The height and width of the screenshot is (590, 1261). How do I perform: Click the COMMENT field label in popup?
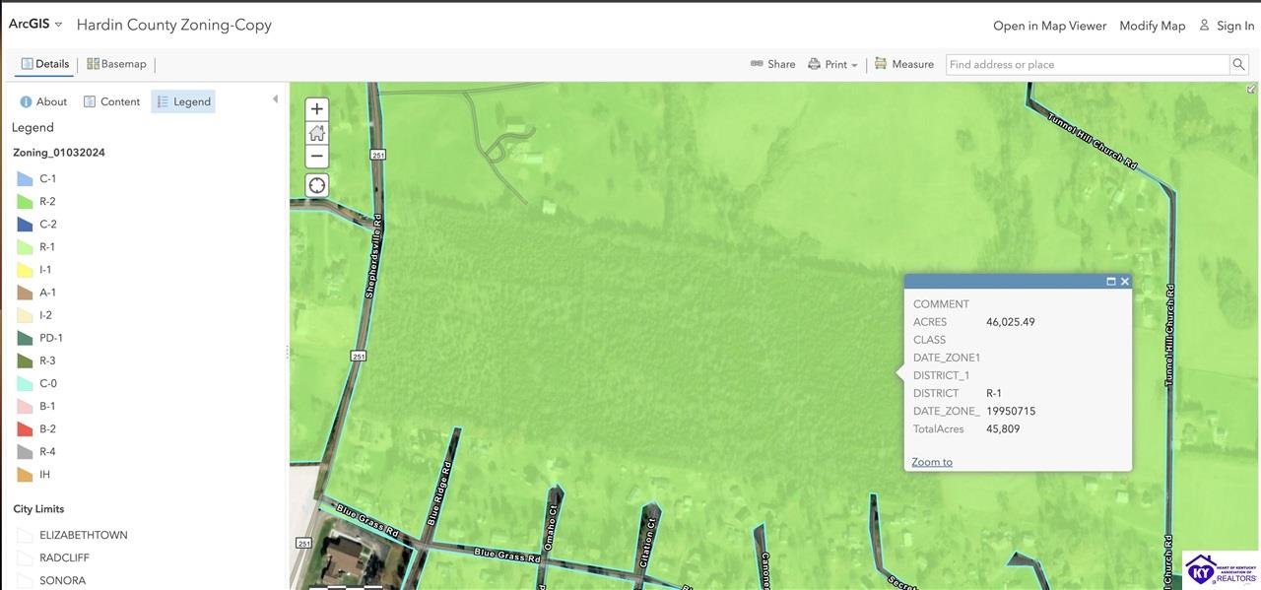click(941, 304)
